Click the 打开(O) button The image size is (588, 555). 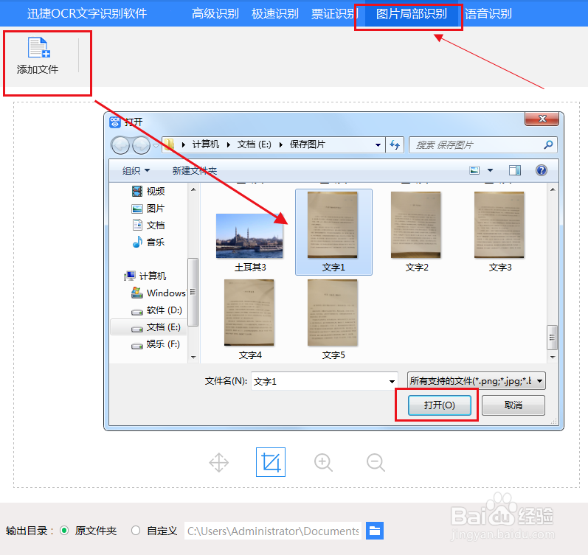point(440,405)
